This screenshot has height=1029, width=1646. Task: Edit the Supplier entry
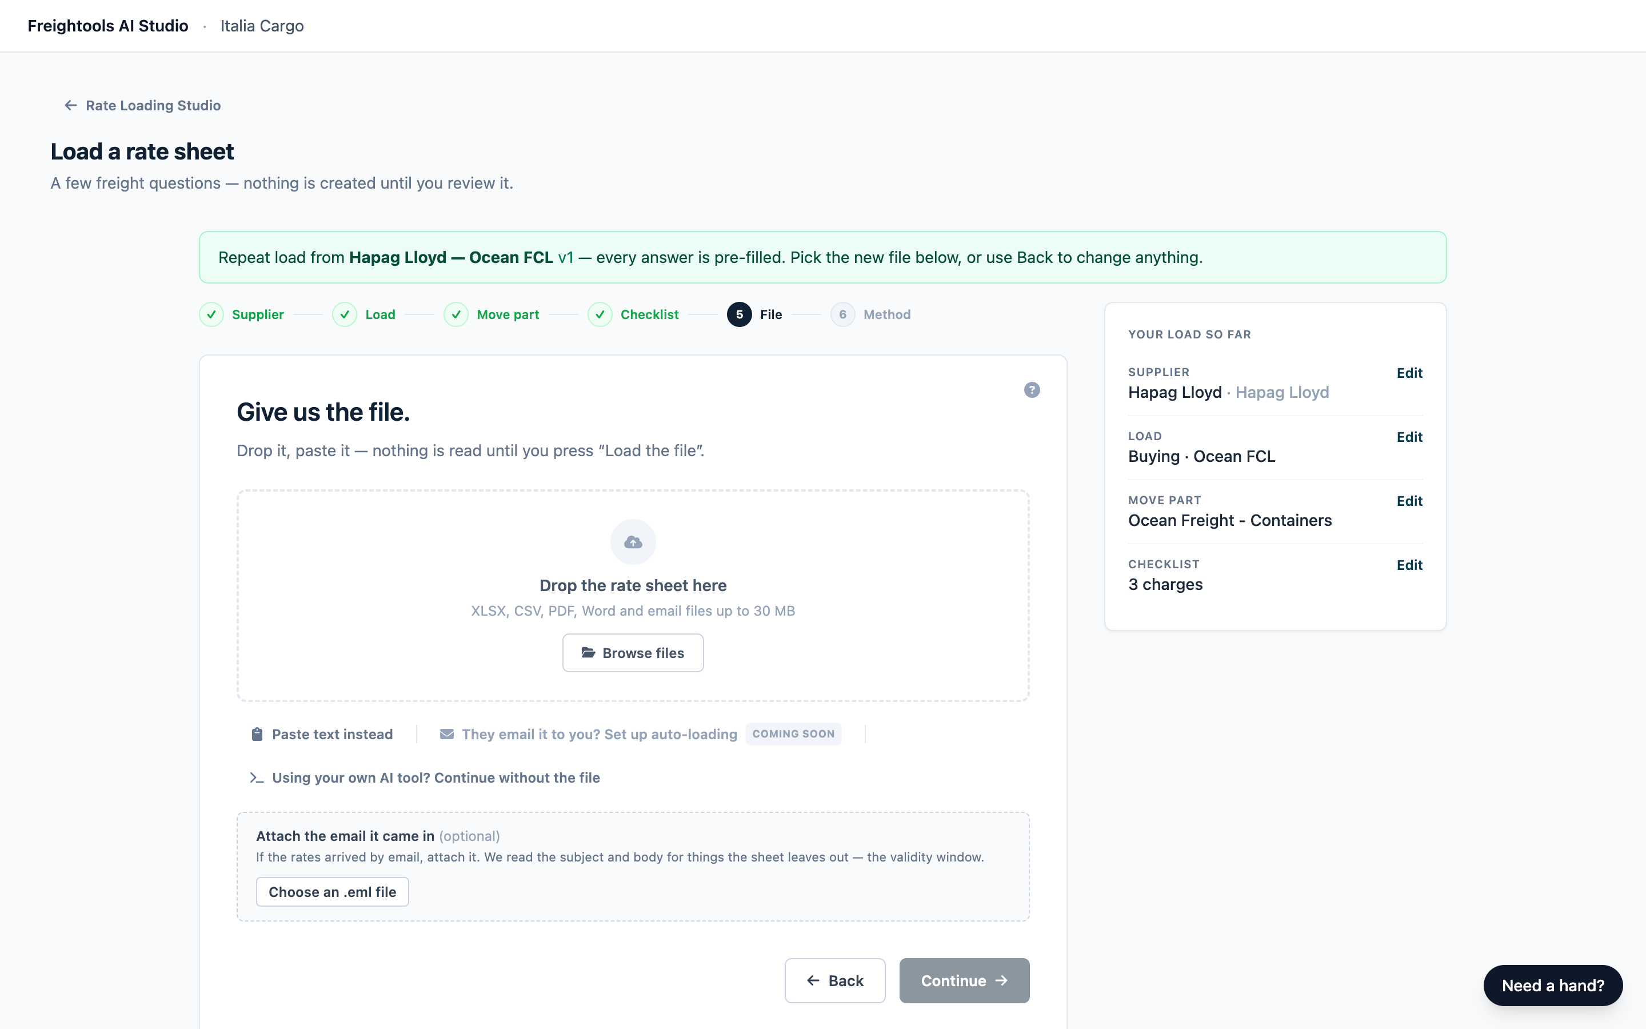pyautogui.click(x=1409, y=373)
